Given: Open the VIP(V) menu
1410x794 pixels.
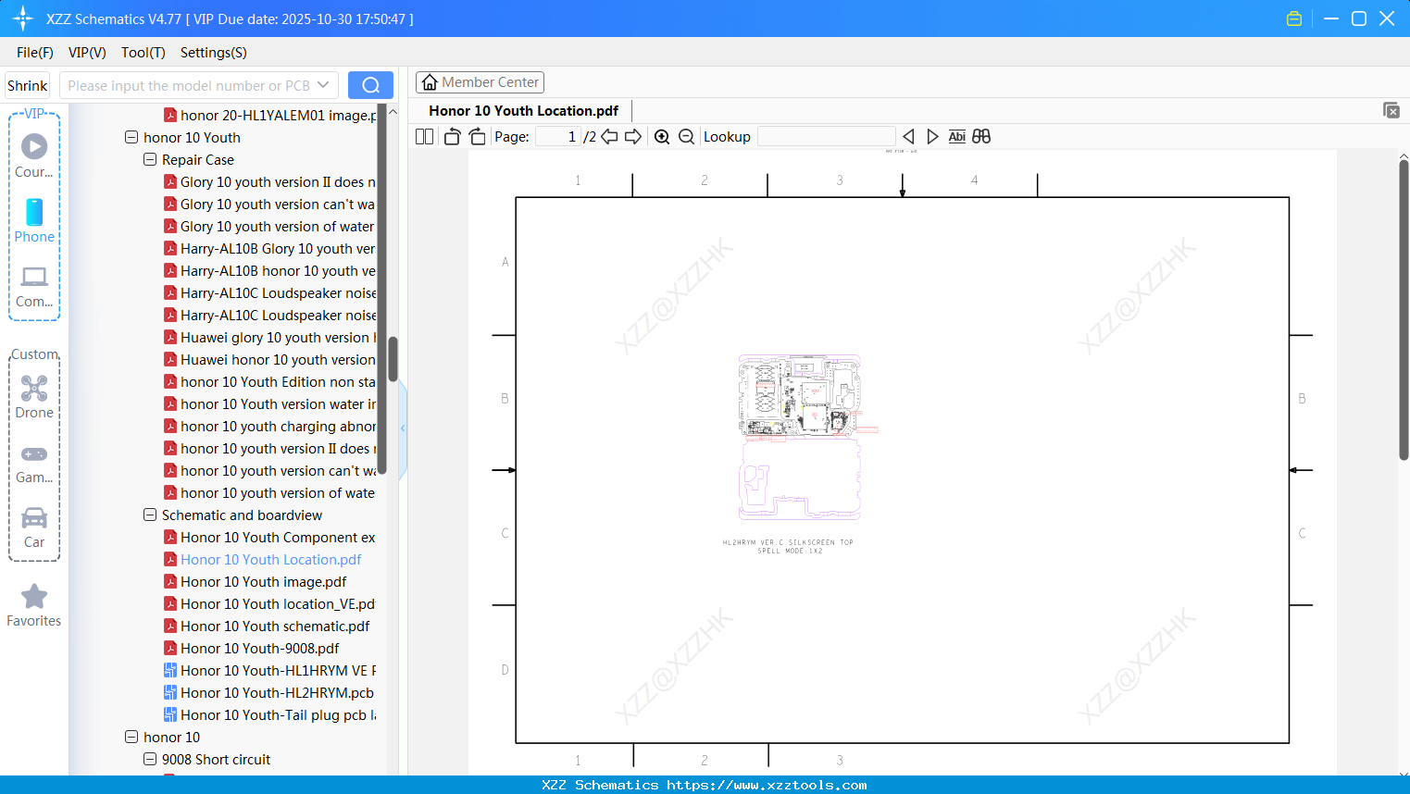Looking at the screenshot, I should (87, 53).
